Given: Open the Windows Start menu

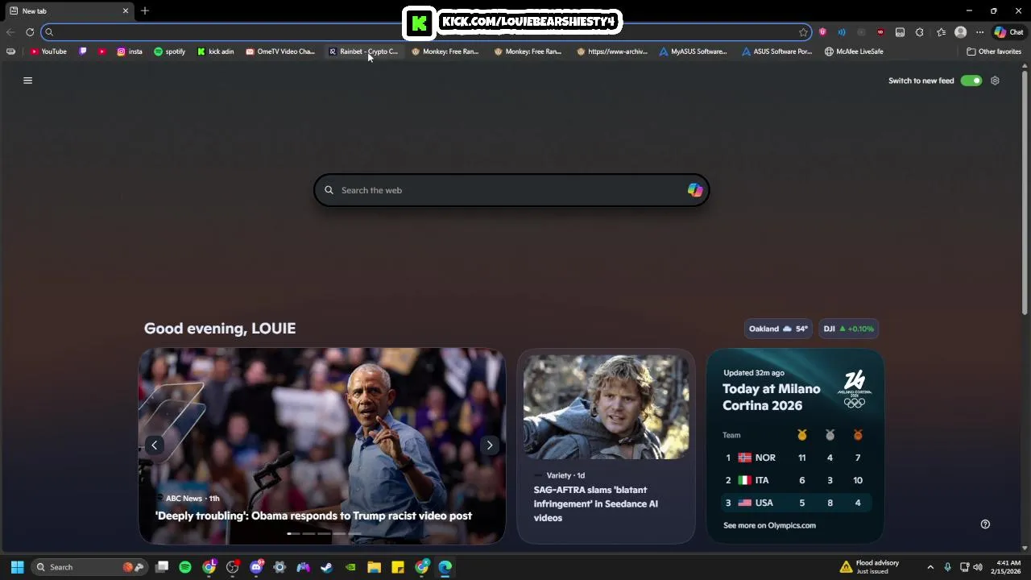Looking at the screenshot, I should click(x=17, y=567).
